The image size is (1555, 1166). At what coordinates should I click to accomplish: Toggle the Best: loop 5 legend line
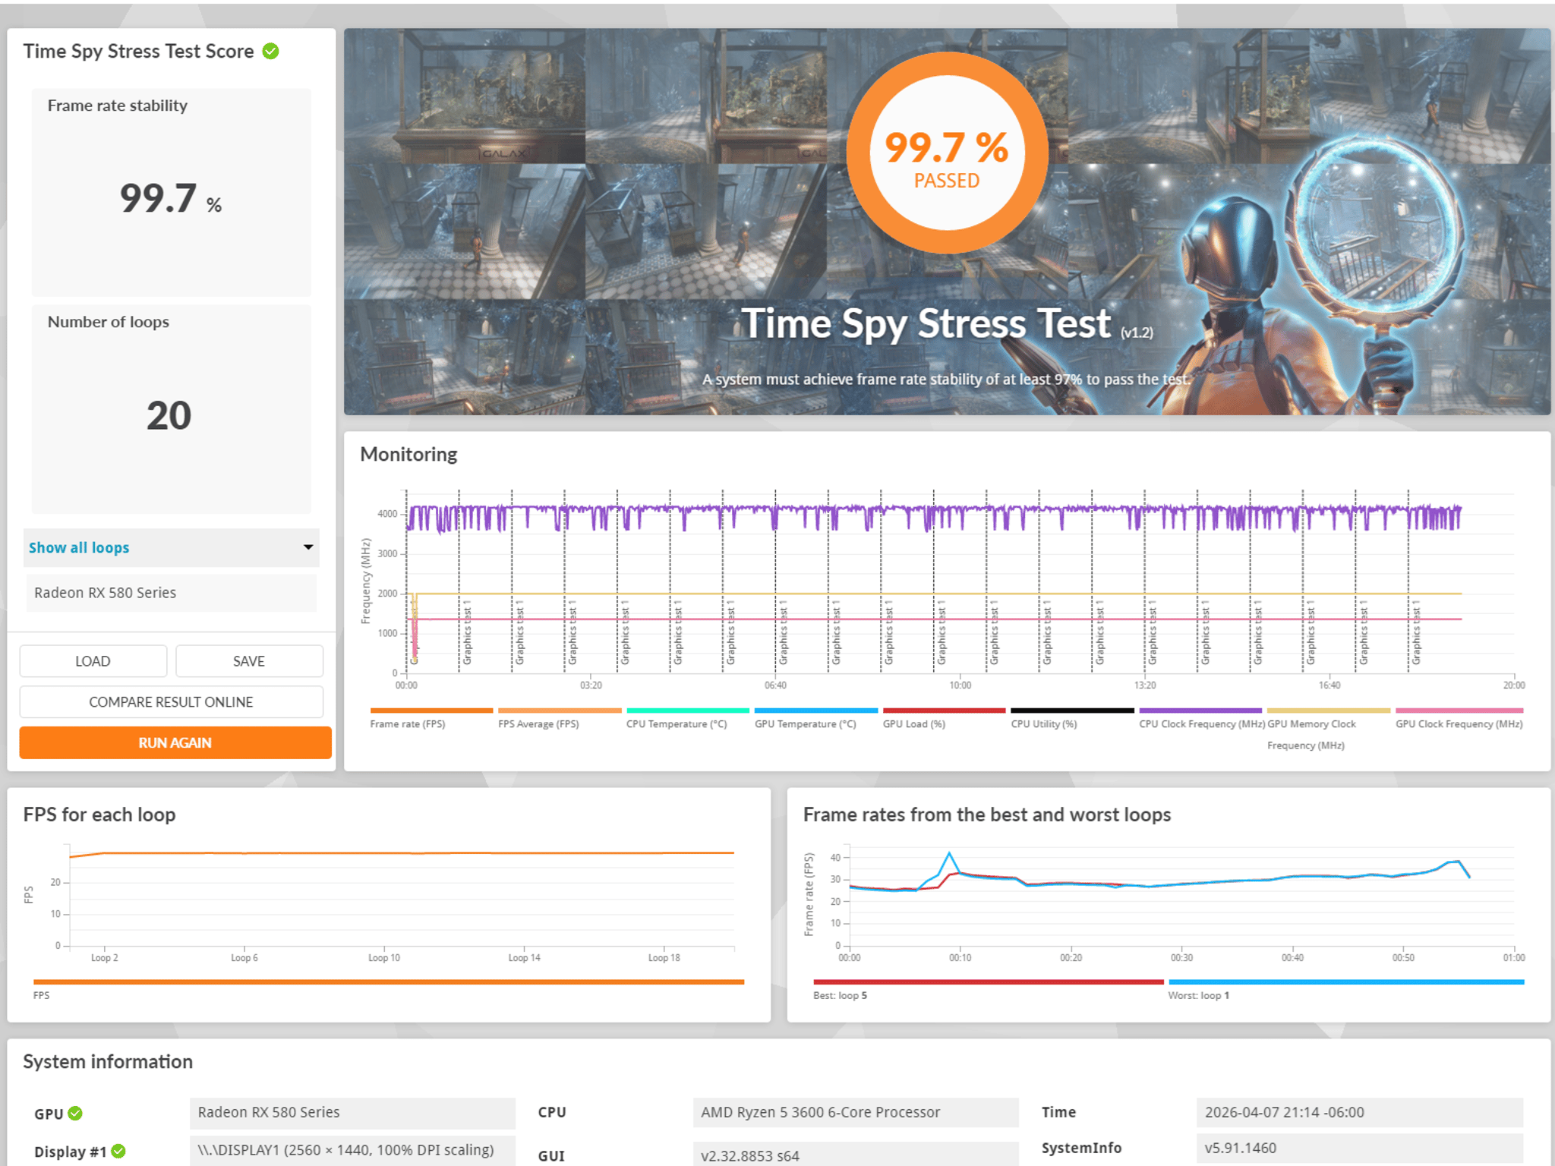(x=988, y=988)
